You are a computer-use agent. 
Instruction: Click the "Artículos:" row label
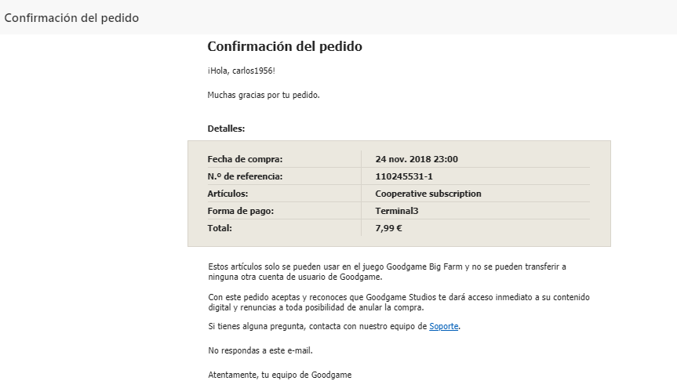click(227, 194)
